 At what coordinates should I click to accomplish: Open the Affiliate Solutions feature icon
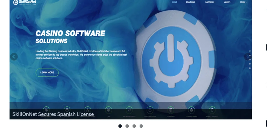pyautogui.click(x=88, y=110)
